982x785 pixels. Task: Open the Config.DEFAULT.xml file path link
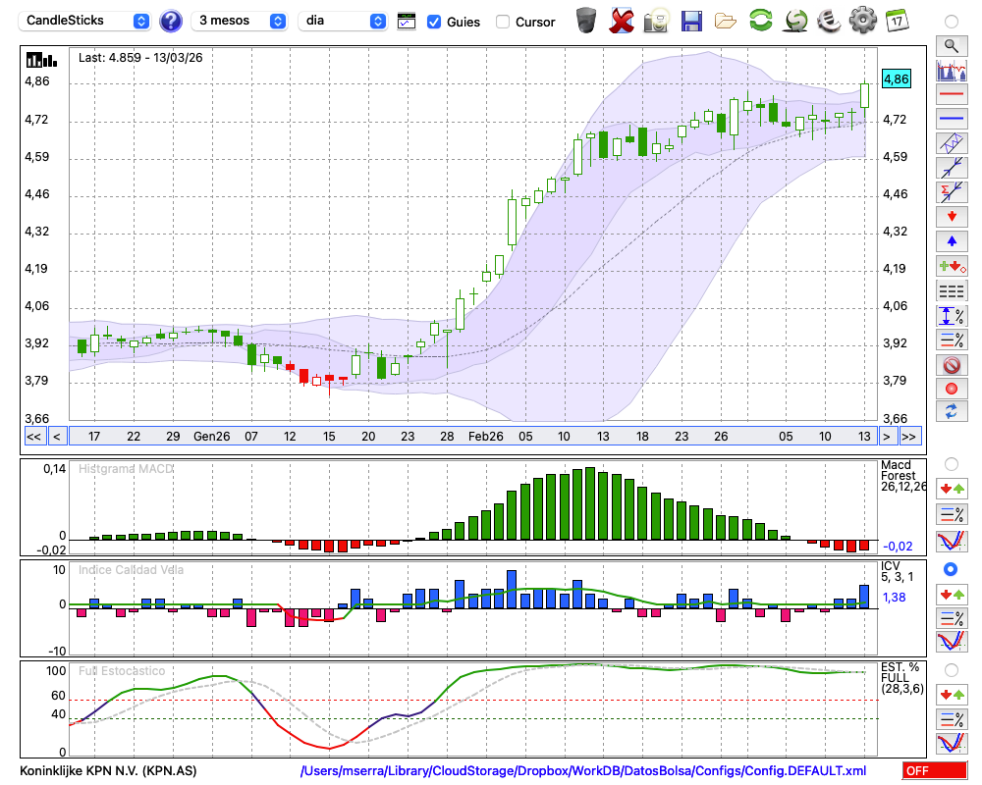[x=583, y=771]
